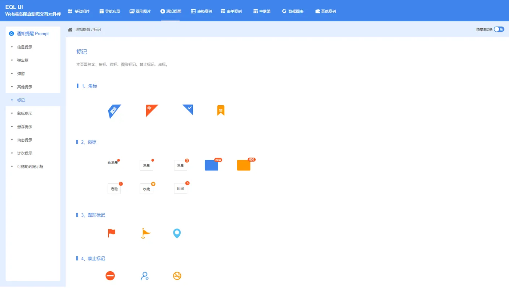The width and height of the screenshot is (509, 288).
Task: Click the home icon in breadcrumb
Action: pyautogui.click(x=70, y=29)
